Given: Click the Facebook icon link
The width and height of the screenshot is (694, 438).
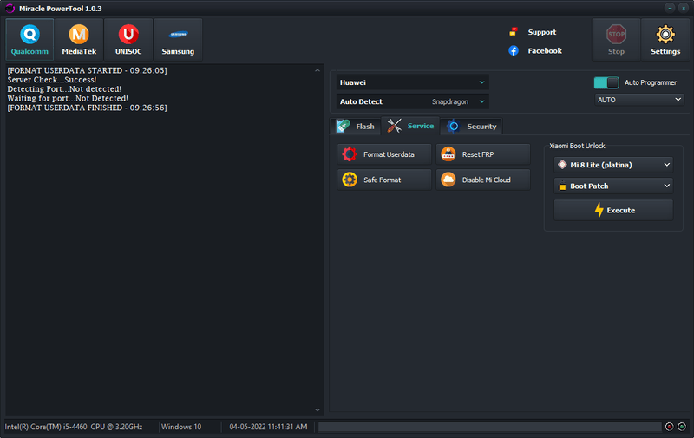Looking at the screenshot, I should pyautogui.click(x=514, y=50).
